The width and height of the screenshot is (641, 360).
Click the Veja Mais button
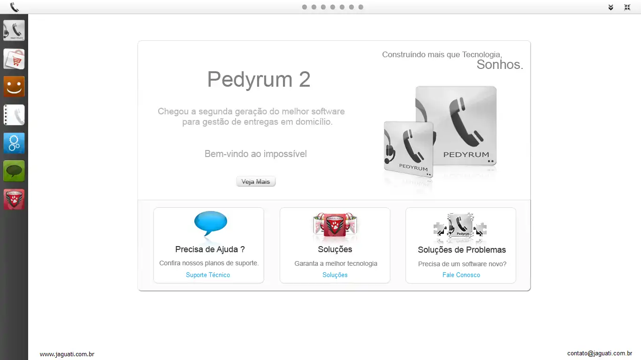click(256, 181)
